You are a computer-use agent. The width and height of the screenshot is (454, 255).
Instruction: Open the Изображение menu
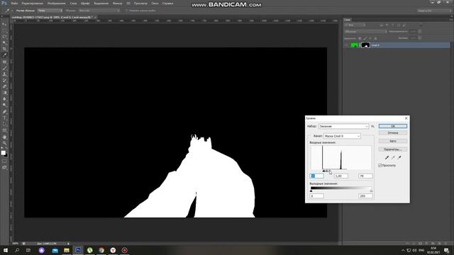coord(57,4)
